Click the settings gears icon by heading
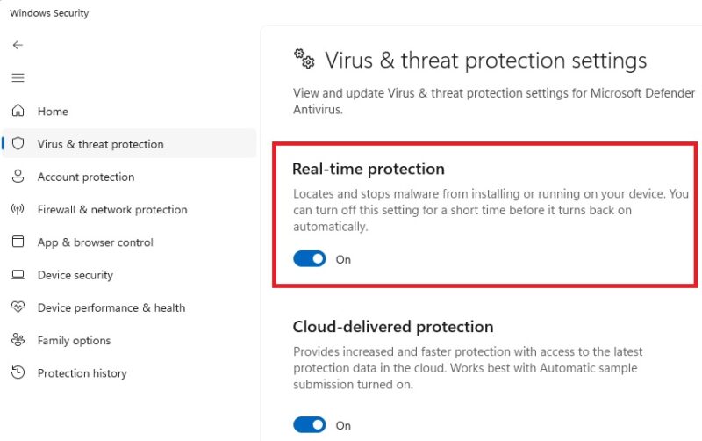 (304, 59)
